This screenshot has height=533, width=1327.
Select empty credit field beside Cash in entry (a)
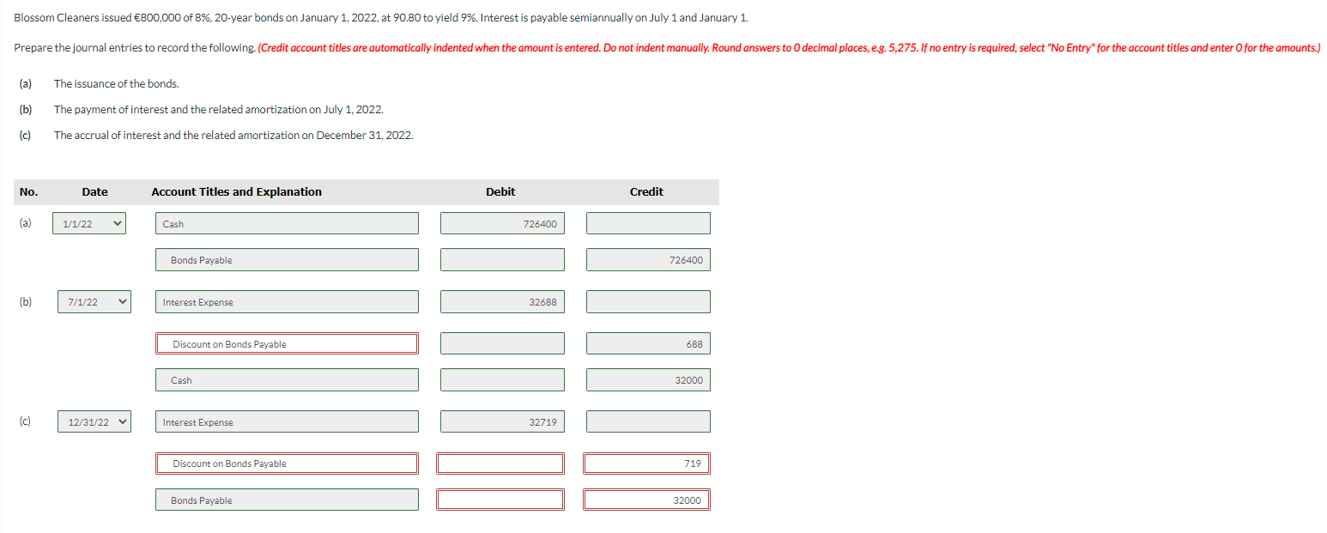tap(648, 223)
